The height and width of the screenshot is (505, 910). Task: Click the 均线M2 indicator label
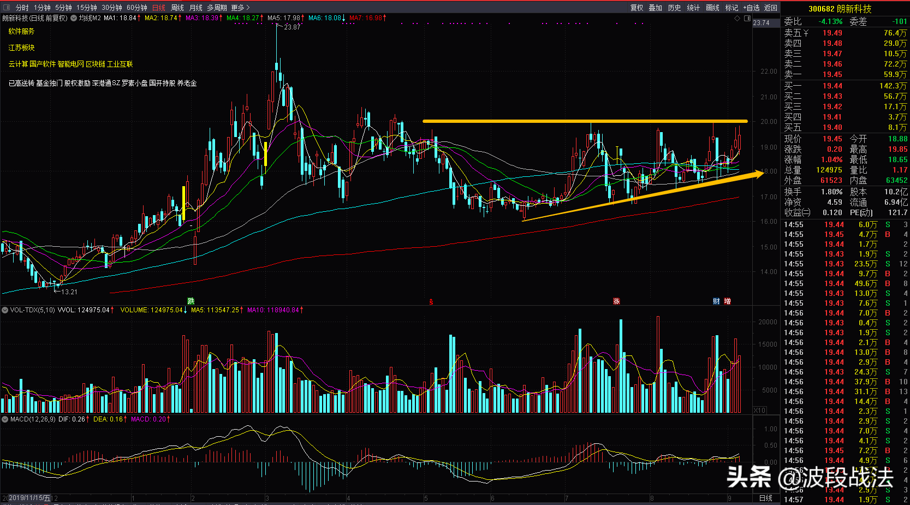[x=90, y=18]
